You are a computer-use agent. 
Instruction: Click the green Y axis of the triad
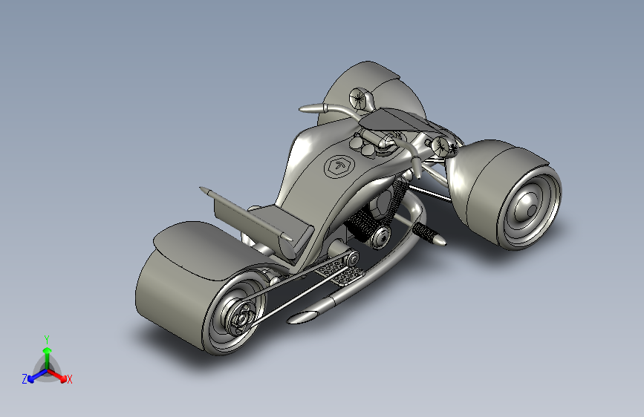[x=48, y=358]
